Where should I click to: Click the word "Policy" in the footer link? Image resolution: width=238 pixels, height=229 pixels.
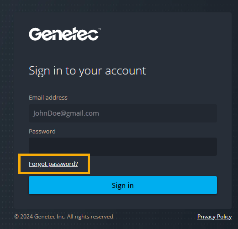pyautogui.click(x=224, y=217)
